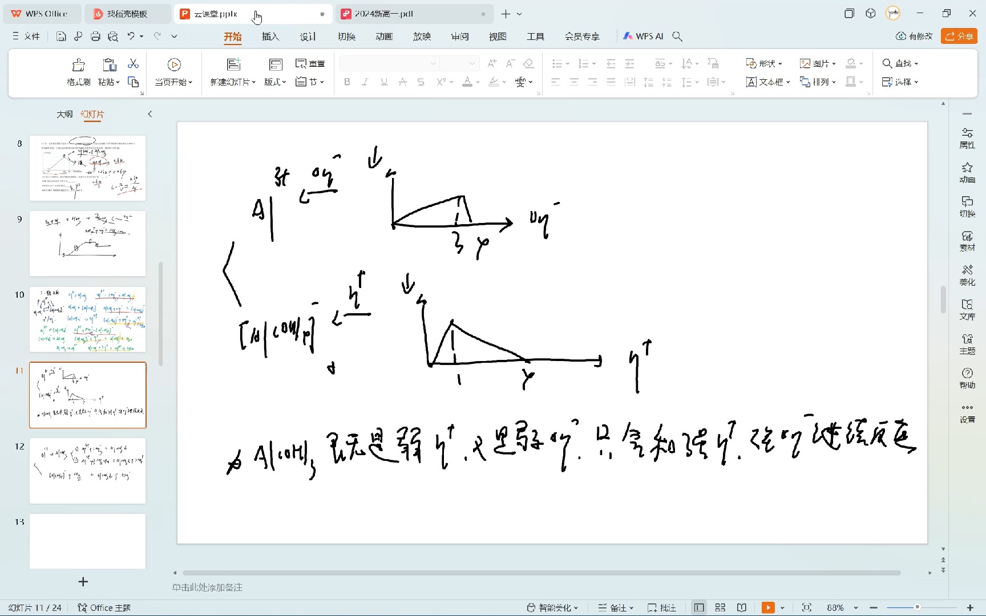The image size is (986, 616).
Task: Click the search magnifier beside WPS AI
Action: 677,36
